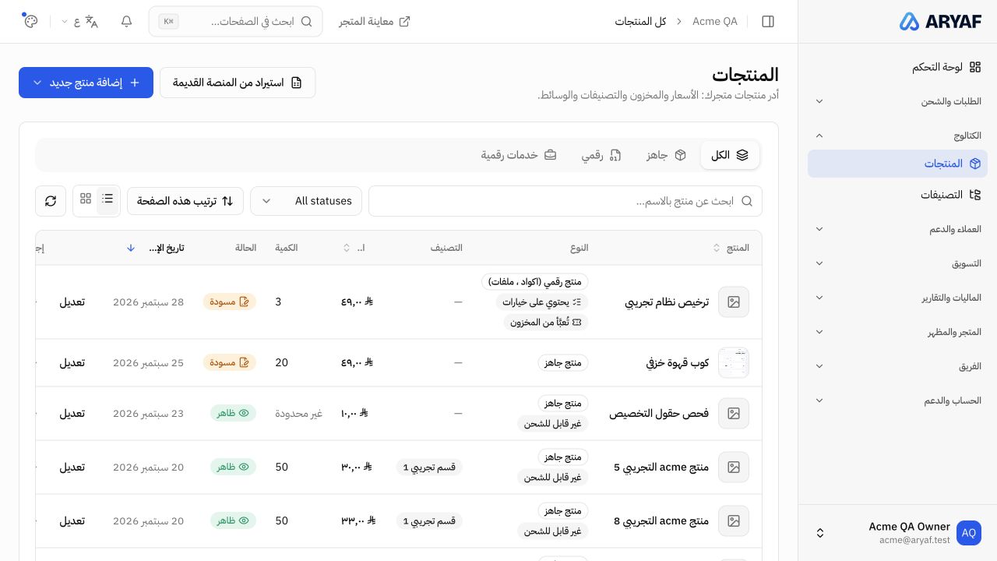Click إضافة منتج جديد button
Screen dimensions: 997x561
(86, 83)
